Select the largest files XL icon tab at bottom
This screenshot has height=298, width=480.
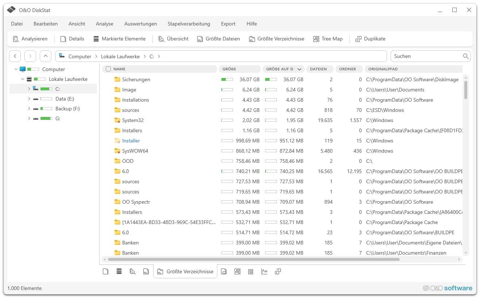click(146, 271)
